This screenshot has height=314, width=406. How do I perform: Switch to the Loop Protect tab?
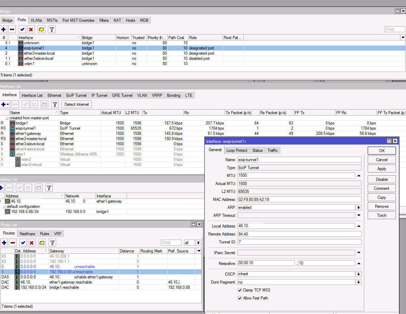point(237,150)
